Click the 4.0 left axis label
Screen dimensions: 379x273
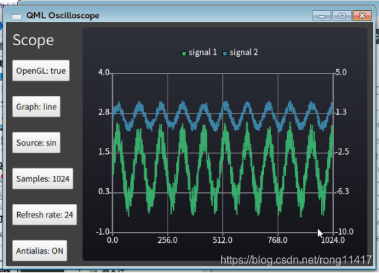[104, 73]
